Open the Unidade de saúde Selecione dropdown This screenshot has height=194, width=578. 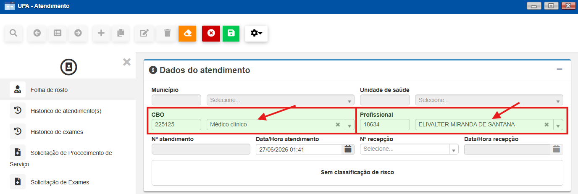pos(489,100)
